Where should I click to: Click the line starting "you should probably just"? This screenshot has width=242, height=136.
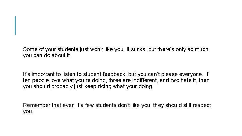[88, 86]
